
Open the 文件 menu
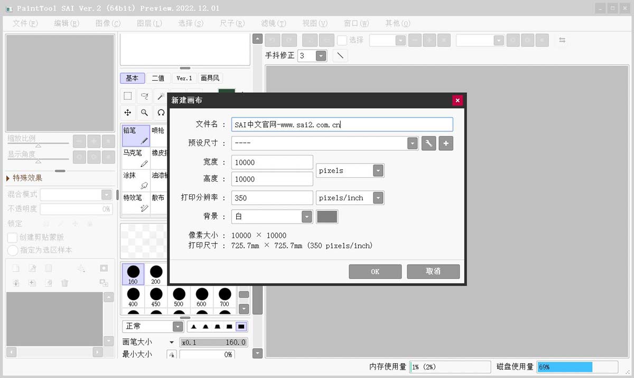pyautogui.click(x=25, y=23)
